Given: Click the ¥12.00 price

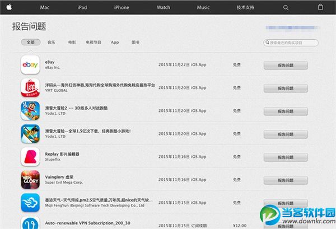Looking at the screenshot, I should [x=240, y=226].
